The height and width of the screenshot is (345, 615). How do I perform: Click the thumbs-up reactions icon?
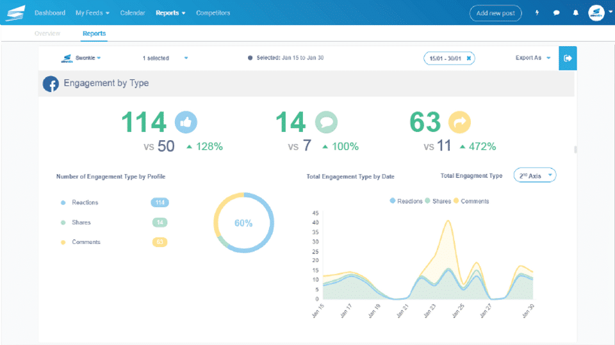pos(186,122)
